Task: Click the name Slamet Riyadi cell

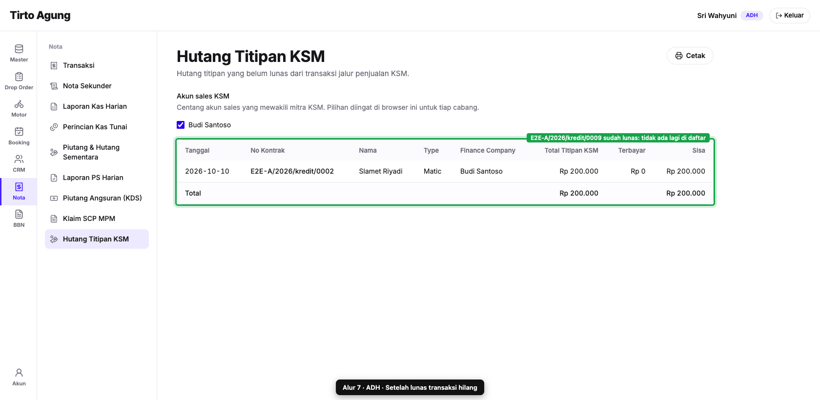Action: (381, 171)
